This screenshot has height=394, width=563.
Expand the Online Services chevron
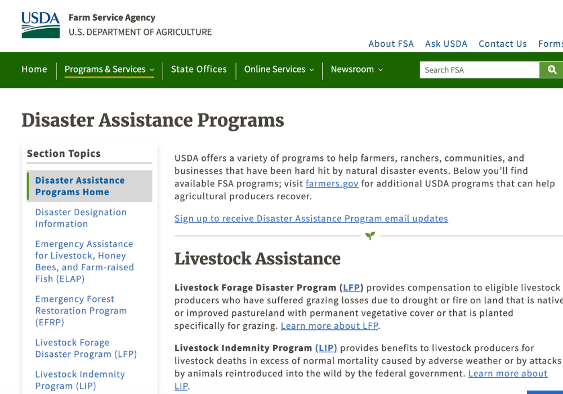point(312,70)
